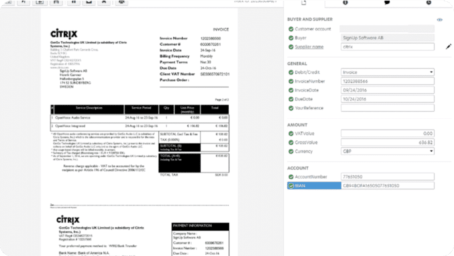Click the AMOUNT section heading
Viewport: 454px width, 256px height.
point(297,125)
